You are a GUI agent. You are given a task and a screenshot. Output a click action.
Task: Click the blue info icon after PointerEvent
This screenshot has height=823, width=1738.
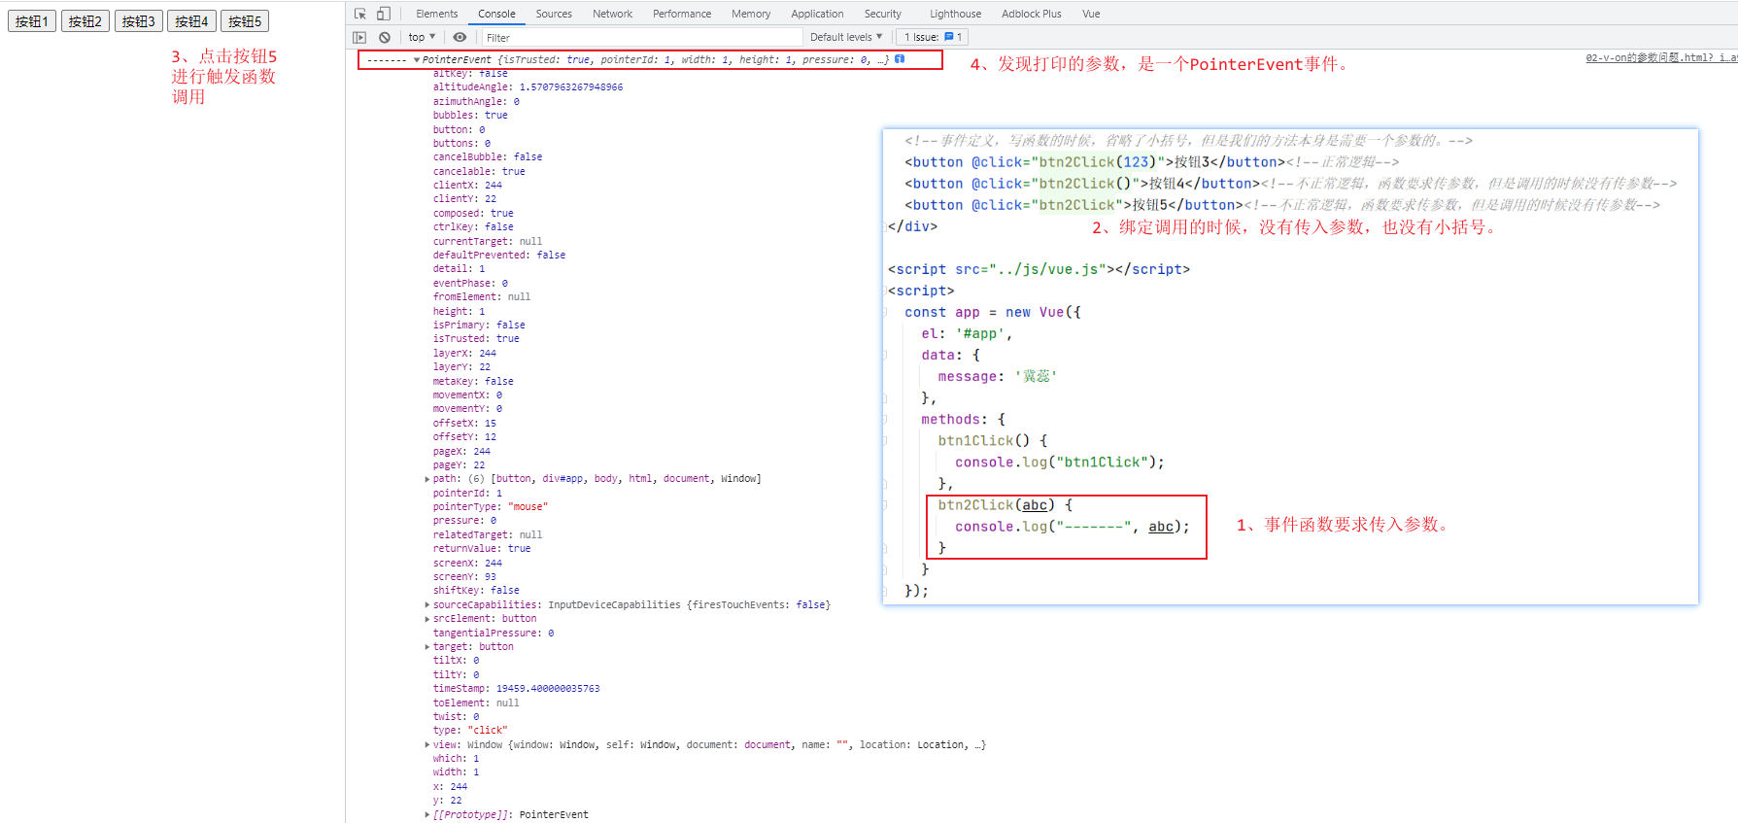pos(900,59)
